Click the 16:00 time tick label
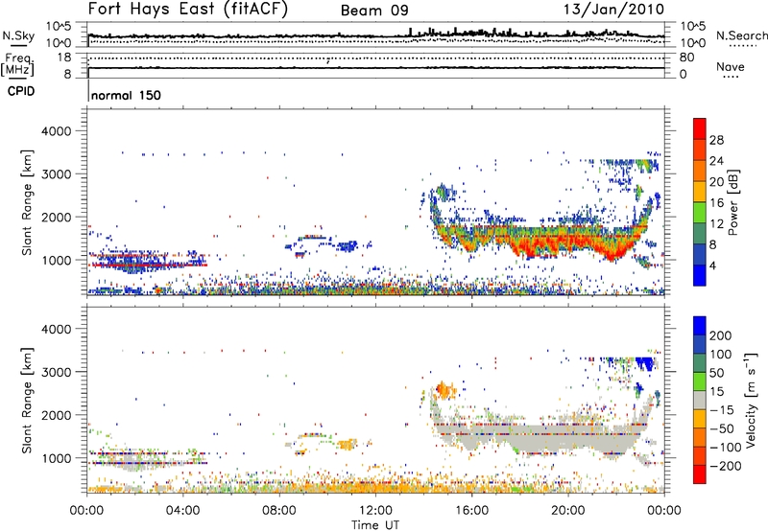Image resolution: width=768 pixels, height=531 pixels. (x=471, y=511)
